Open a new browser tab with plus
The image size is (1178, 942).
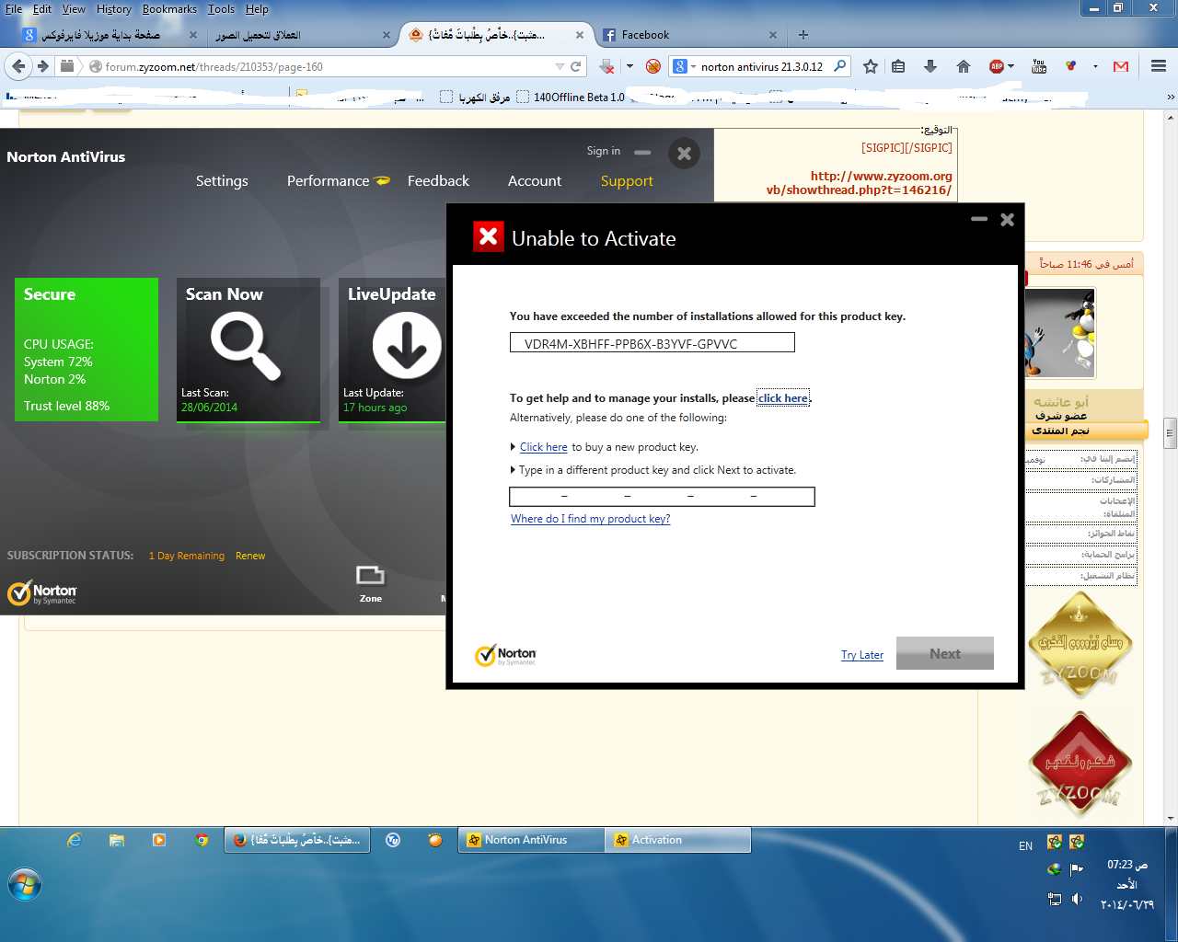803,35
